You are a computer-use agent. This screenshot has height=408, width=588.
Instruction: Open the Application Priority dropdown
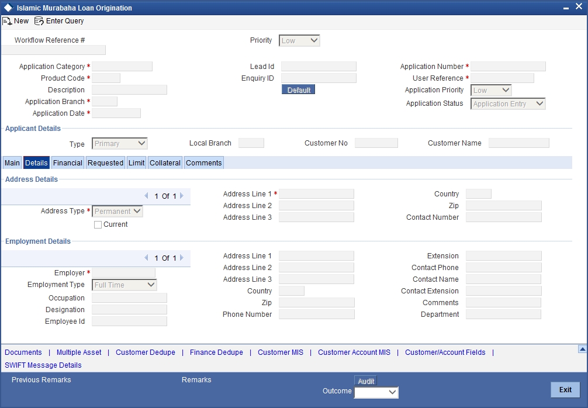pyautogui.click(x=491, y=91)
